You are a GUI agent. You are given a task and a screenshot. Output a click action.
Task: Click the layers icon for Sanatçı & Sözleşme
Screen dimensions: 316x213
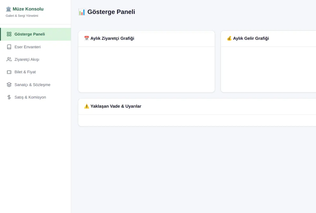pos(9,85)
